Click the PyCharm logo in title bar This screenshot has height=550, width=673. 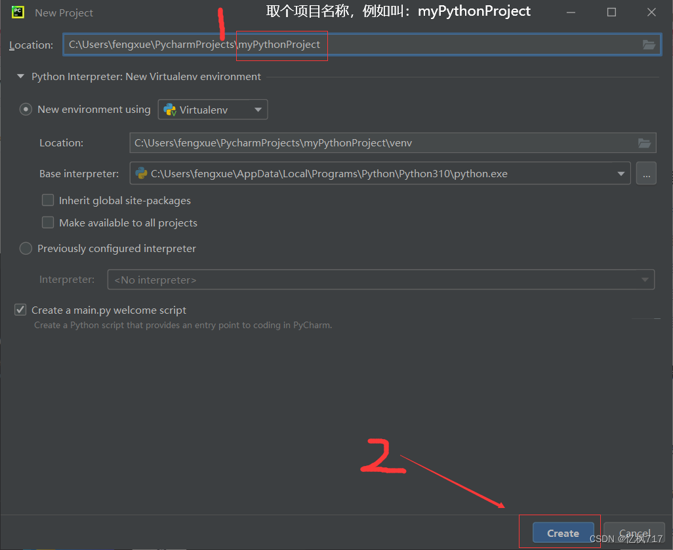pyautogui.click(x=18, y=12)
